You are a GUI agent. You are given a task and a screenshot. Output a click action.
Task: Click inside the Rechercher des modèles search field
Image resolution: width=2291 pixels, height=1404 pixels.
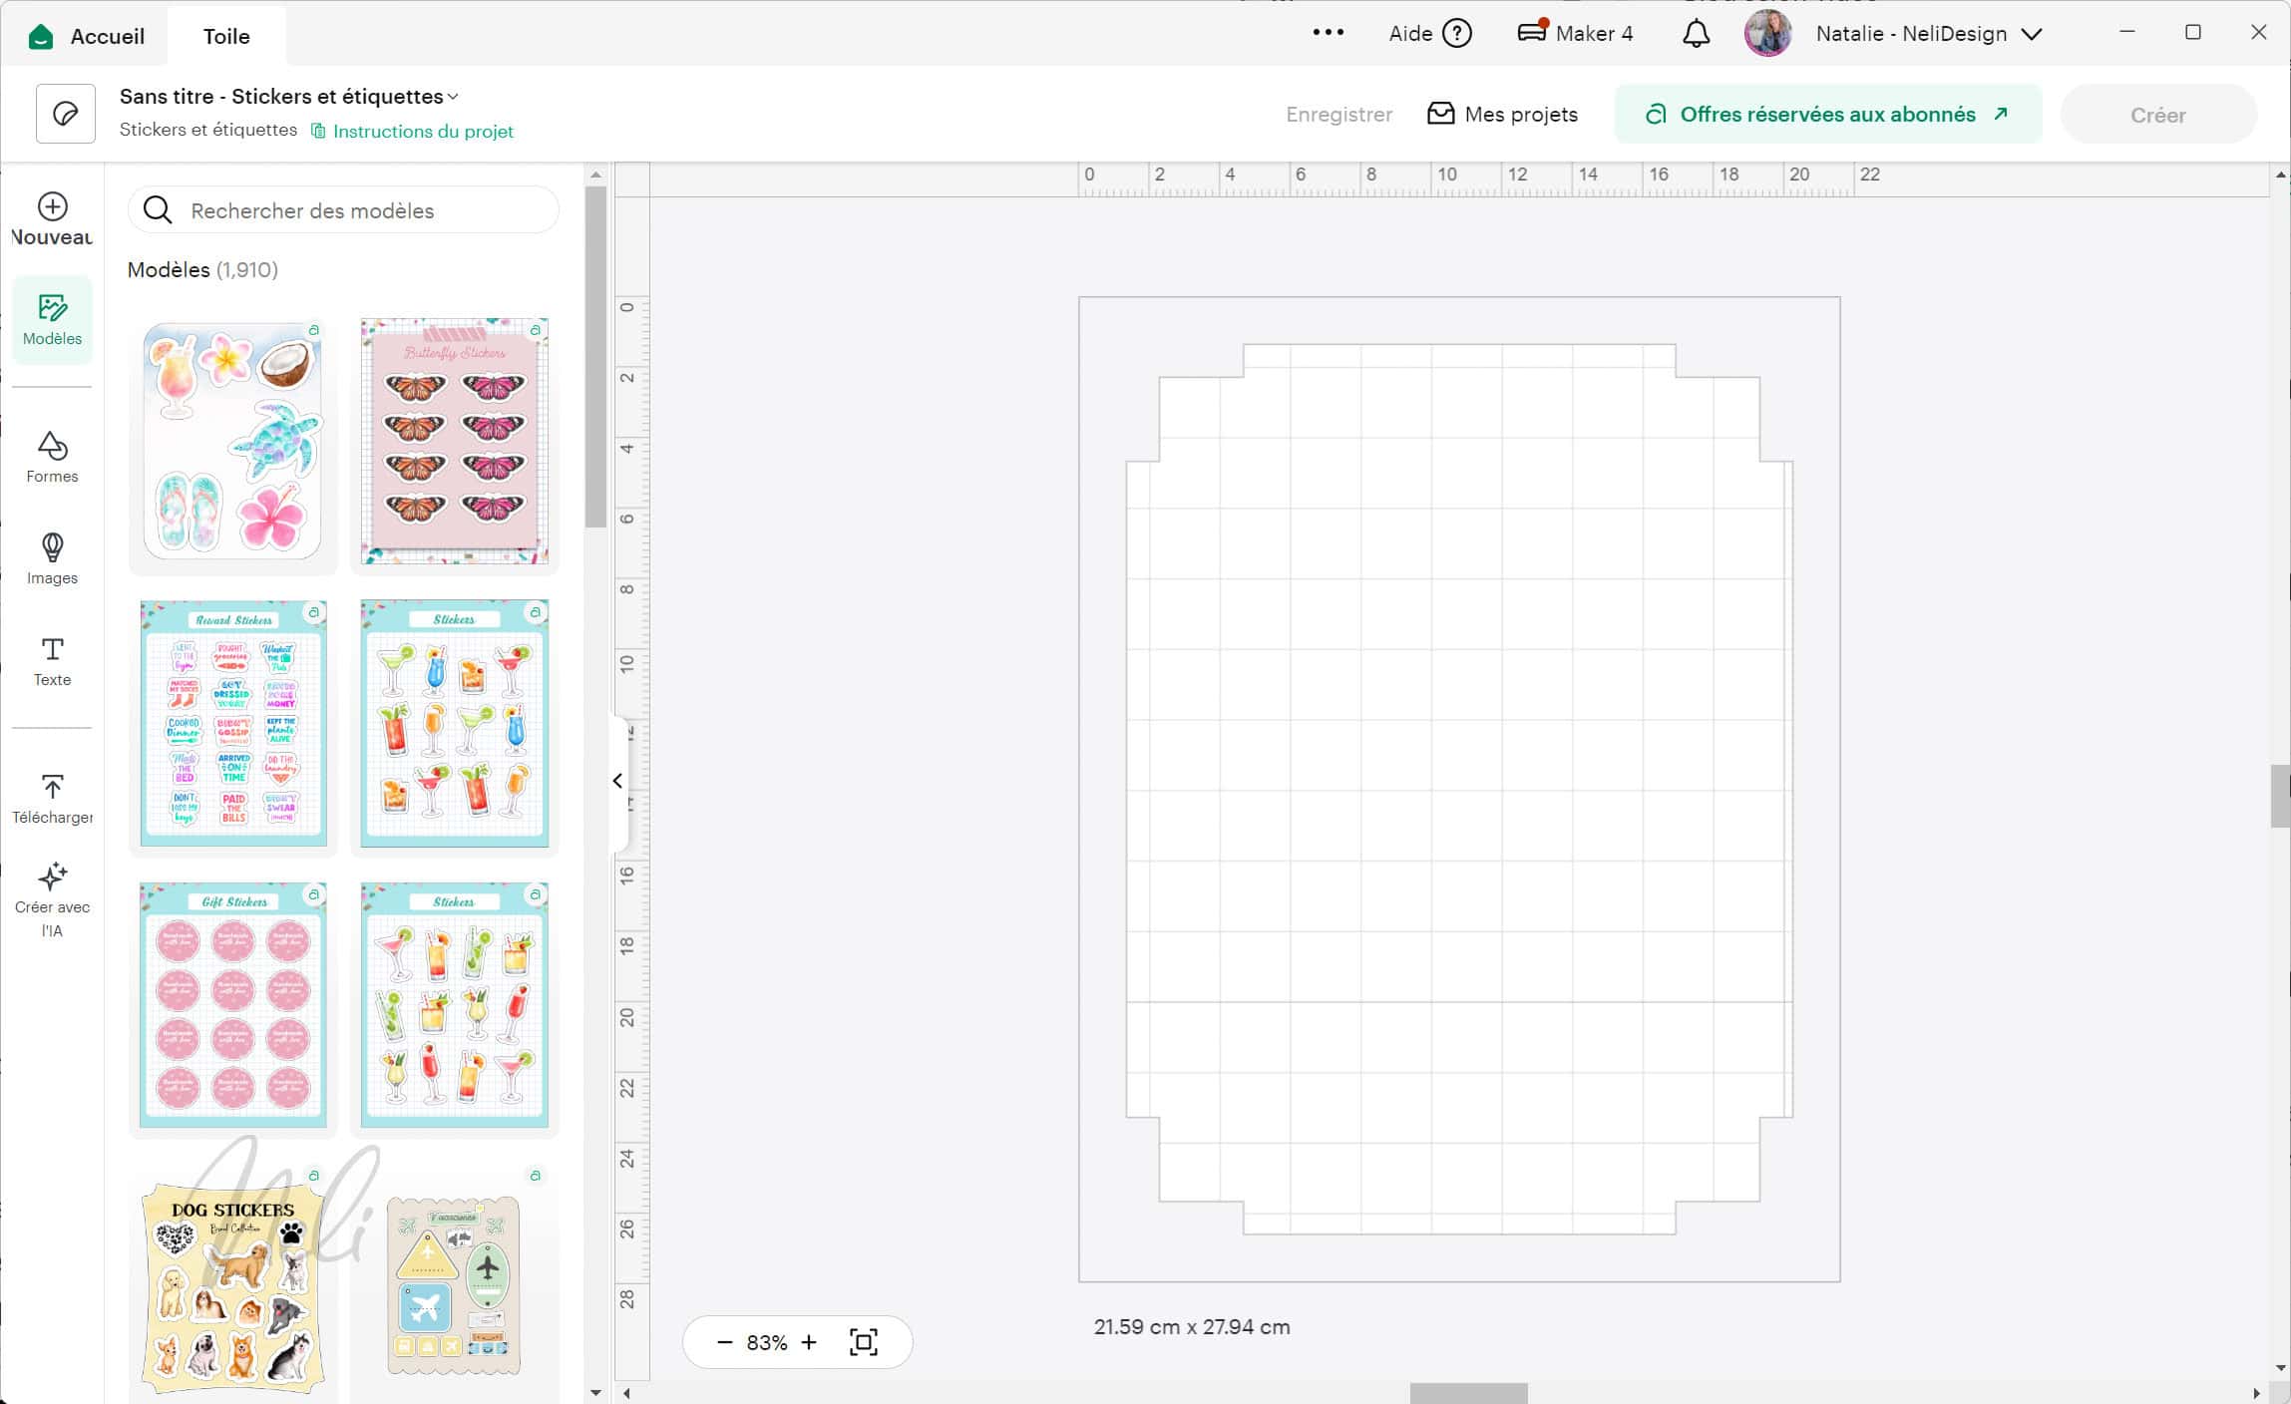[343, 209]
